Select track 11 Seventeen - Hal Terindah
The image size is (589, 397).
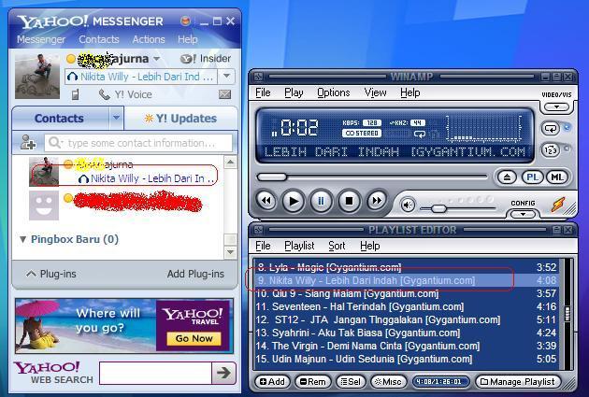tap(407, 306)
